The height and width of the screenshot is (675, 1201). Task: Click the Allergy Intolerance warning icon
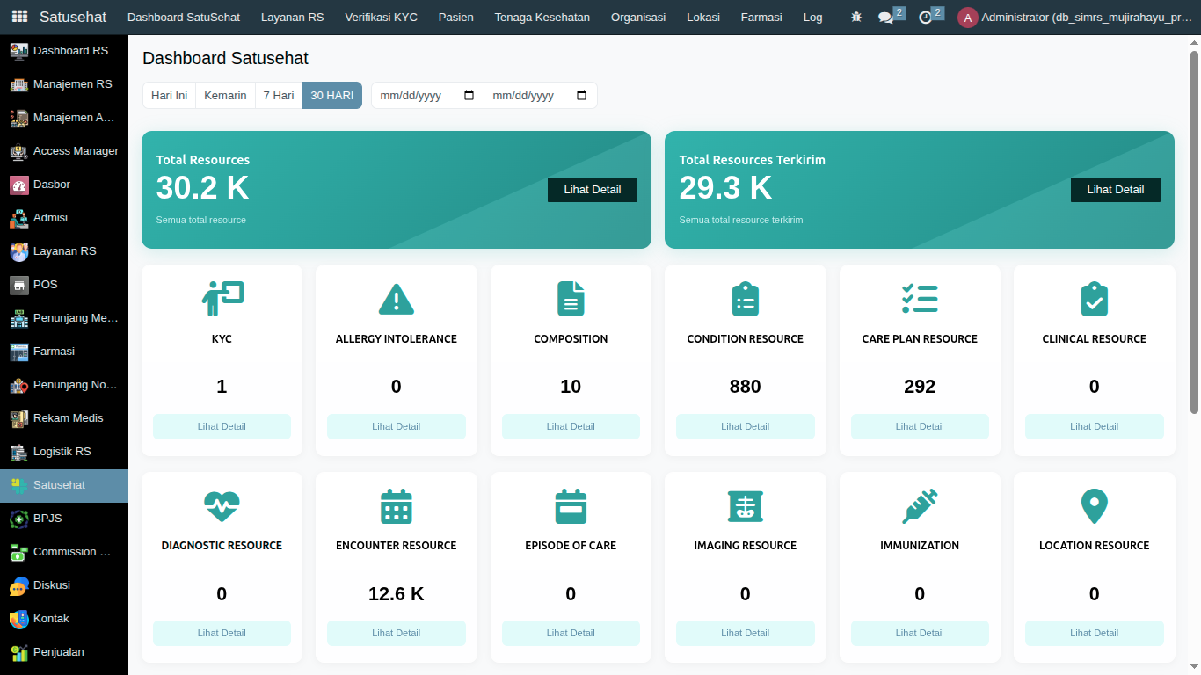(396, 299)
